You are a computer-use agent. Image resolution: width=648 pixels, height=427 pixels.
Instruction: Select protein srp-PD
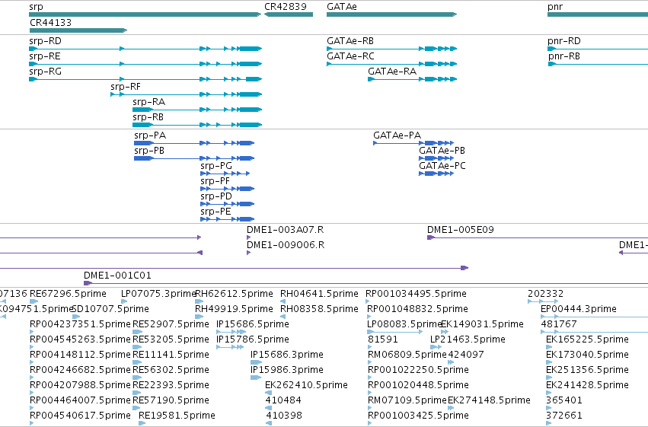(x=228, y=204)
